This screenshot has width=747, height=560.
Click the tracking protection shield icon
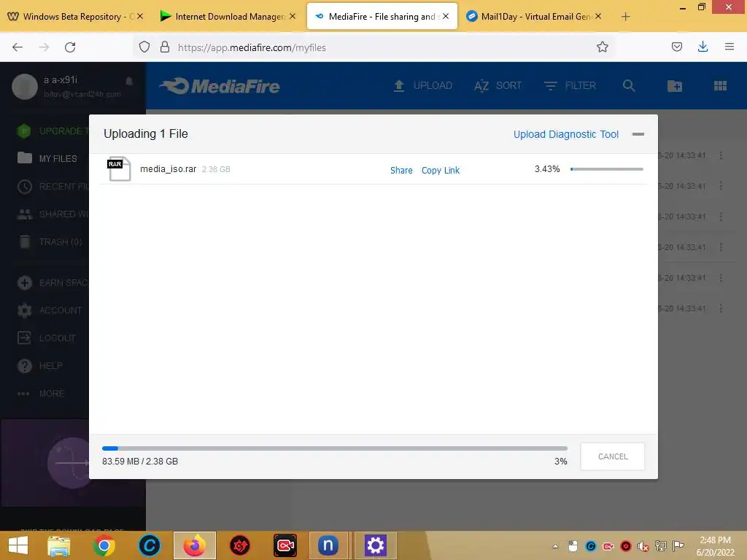point(144,47)
